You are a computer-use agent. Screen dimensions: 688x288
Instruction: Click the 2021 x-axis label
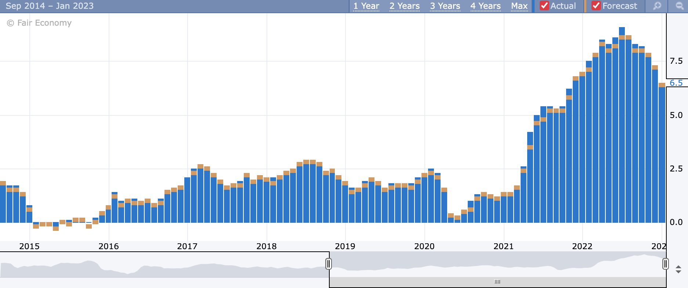(504, 246)
